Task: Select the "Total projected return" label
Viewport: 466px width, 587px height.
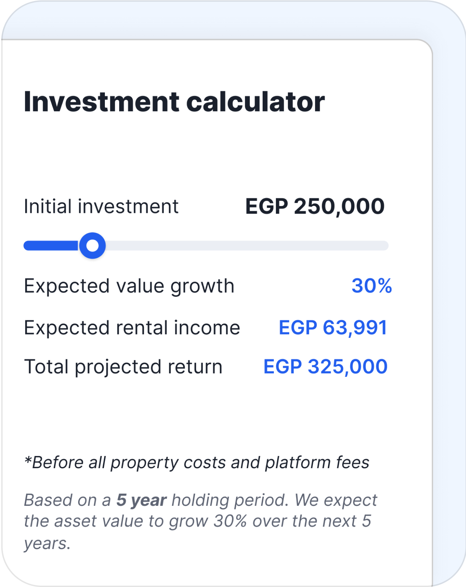Action: (123, 367)
